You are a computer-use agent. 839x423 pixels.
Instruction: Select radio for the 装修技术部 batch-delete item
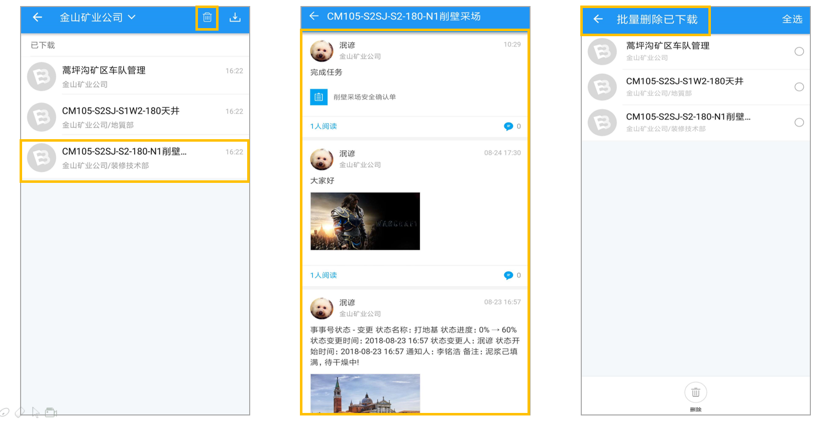(x=799, y=123)
